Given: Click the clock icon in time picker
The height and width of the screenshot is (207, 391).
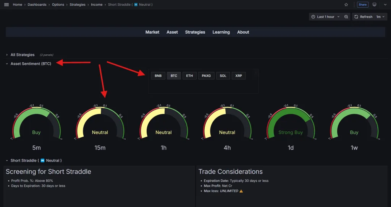Looking at the screenshot, I should 313,17.
